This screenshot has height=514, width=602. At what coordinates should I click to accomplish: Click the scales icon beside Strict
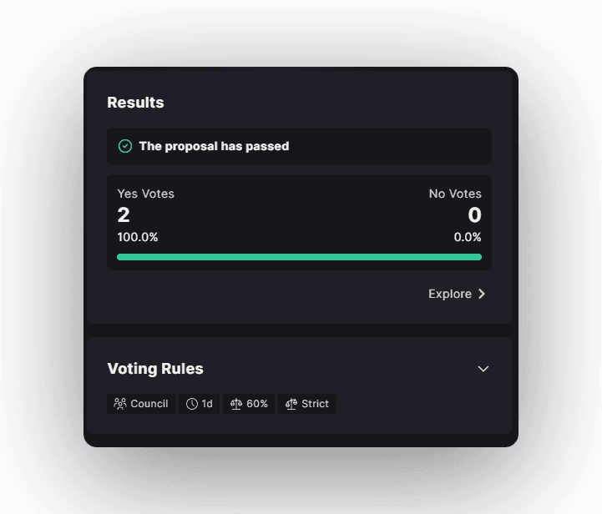(291, 404)
